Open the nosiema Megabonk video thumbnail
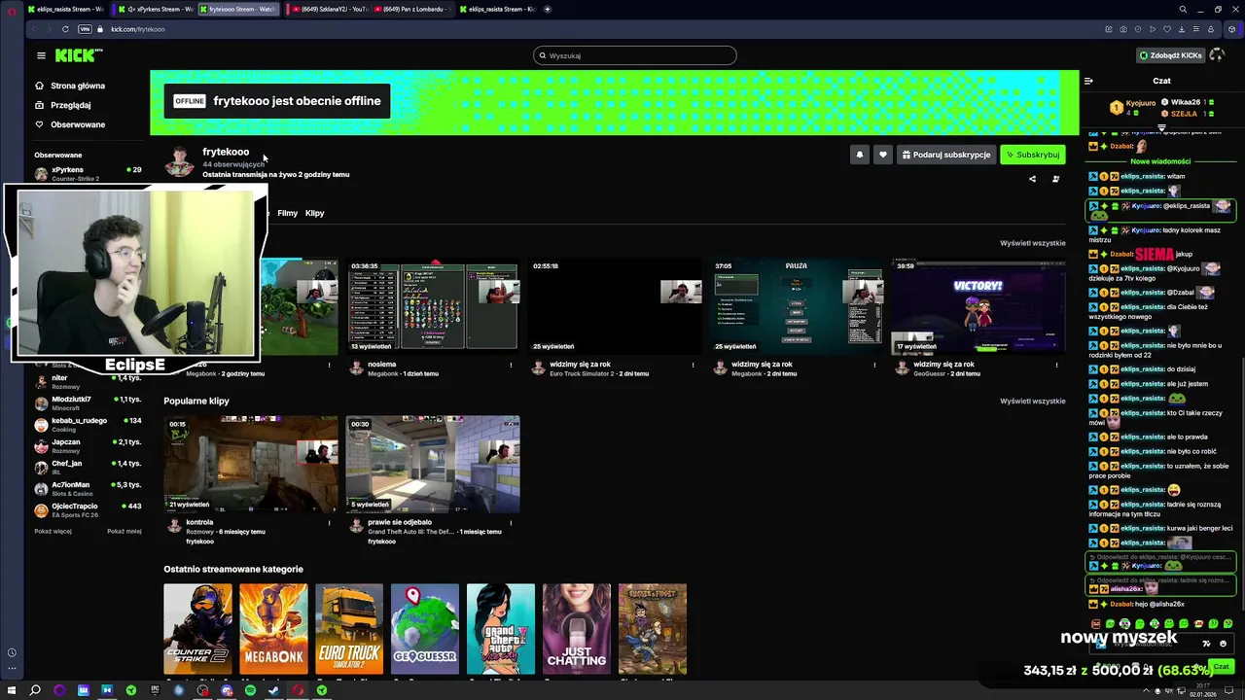The width and height of the screenshot is (1245, 700). 433,304
